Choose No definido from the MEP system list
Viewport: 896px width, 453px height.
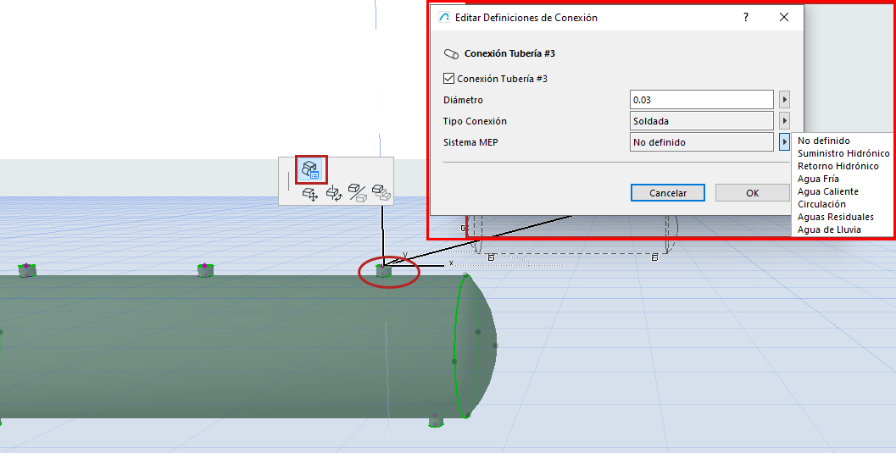pos(823,141)
